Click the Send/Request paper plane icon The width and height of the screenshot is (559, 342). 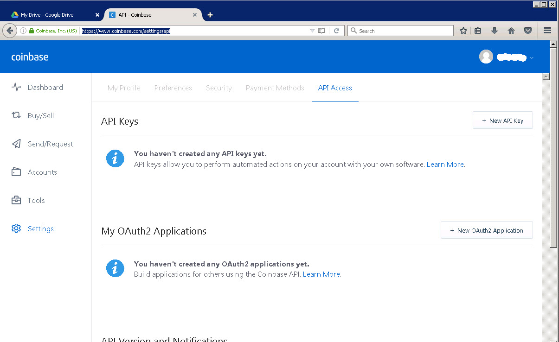(16, 144)
